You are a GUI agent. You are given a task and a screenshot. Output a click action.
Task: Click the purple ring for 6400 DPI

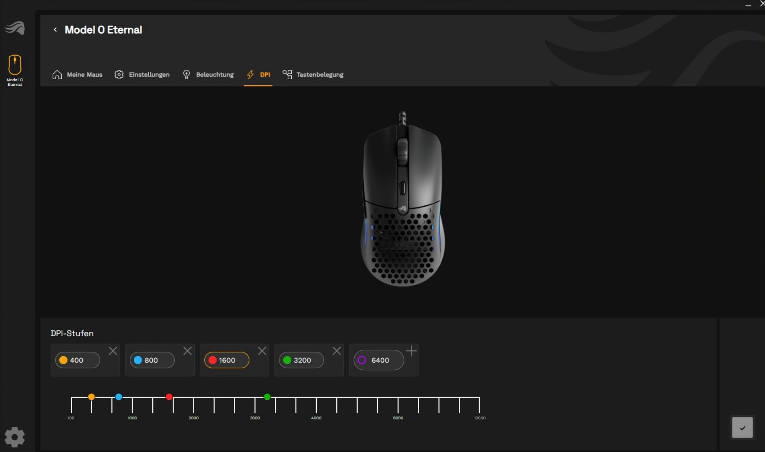click(x=362, y=360)
